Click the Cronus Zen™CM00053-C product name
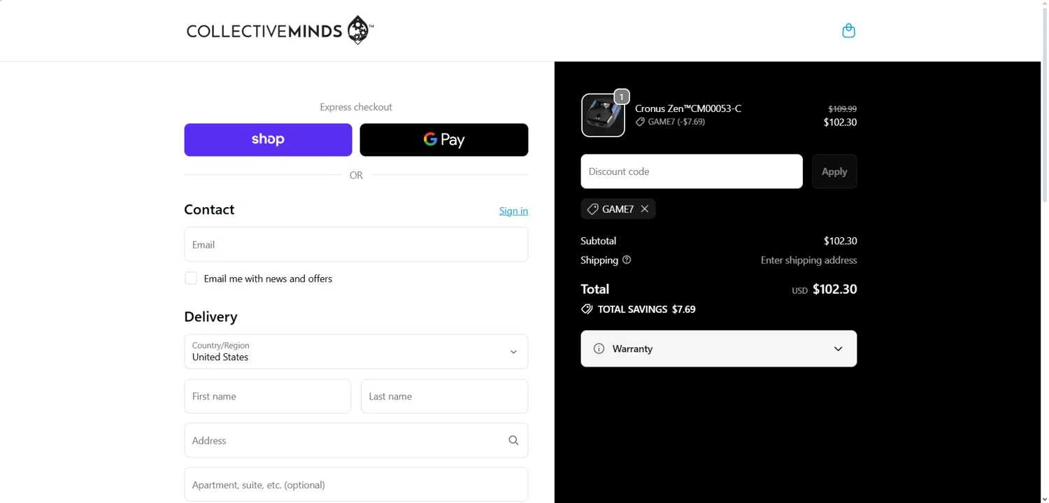The width and height of the screenshot is (1049, 503). 688,108
